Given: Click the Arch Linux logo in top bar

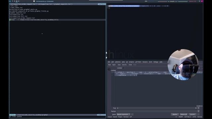Looking at the screenshot, I should [10, 1].
